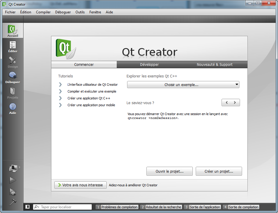This screenshot has width=278, height=213.
Task: Open the Aide mode
Action: (x=12, y=108)
